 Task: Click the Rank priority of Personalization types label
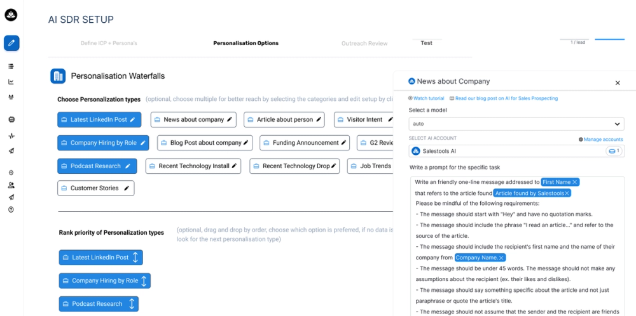111,233
